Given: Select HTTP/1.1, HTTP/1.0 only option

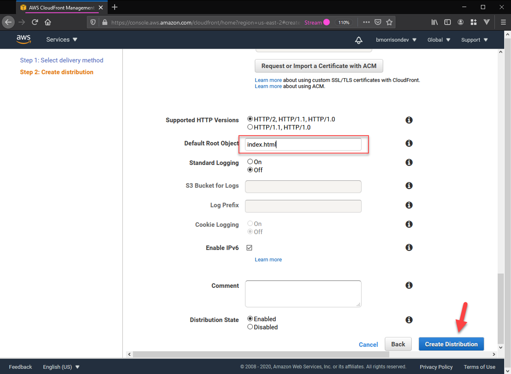Looking at the screenshot, I should click(250, 127).
